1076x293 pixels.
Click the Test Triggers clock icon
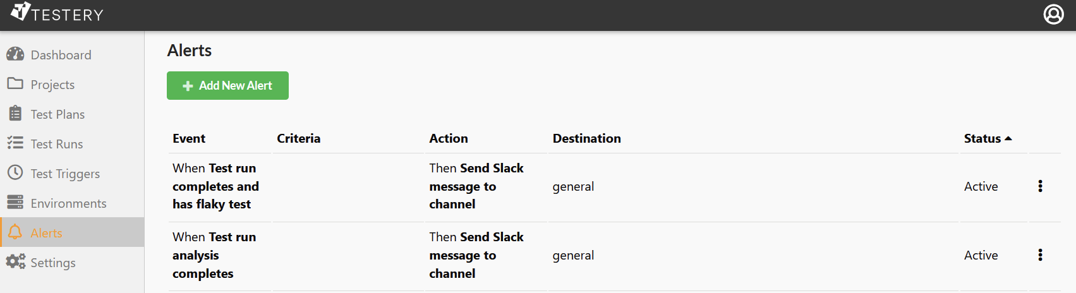(x=15, y=172)
